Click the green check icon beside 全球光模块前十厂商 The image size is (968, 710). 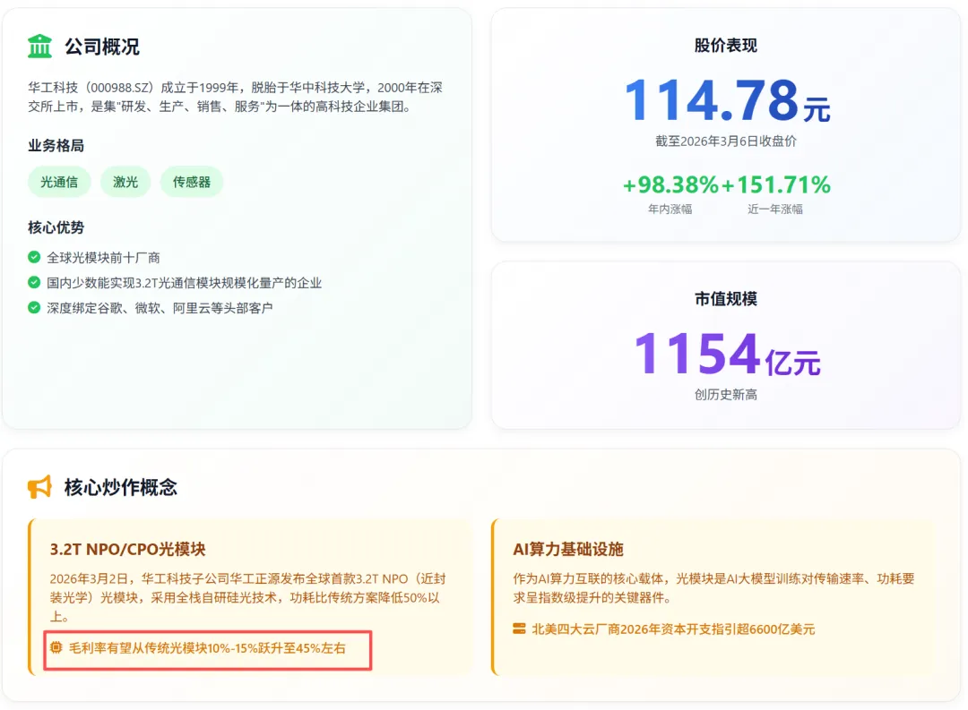[x=34, y=257]
